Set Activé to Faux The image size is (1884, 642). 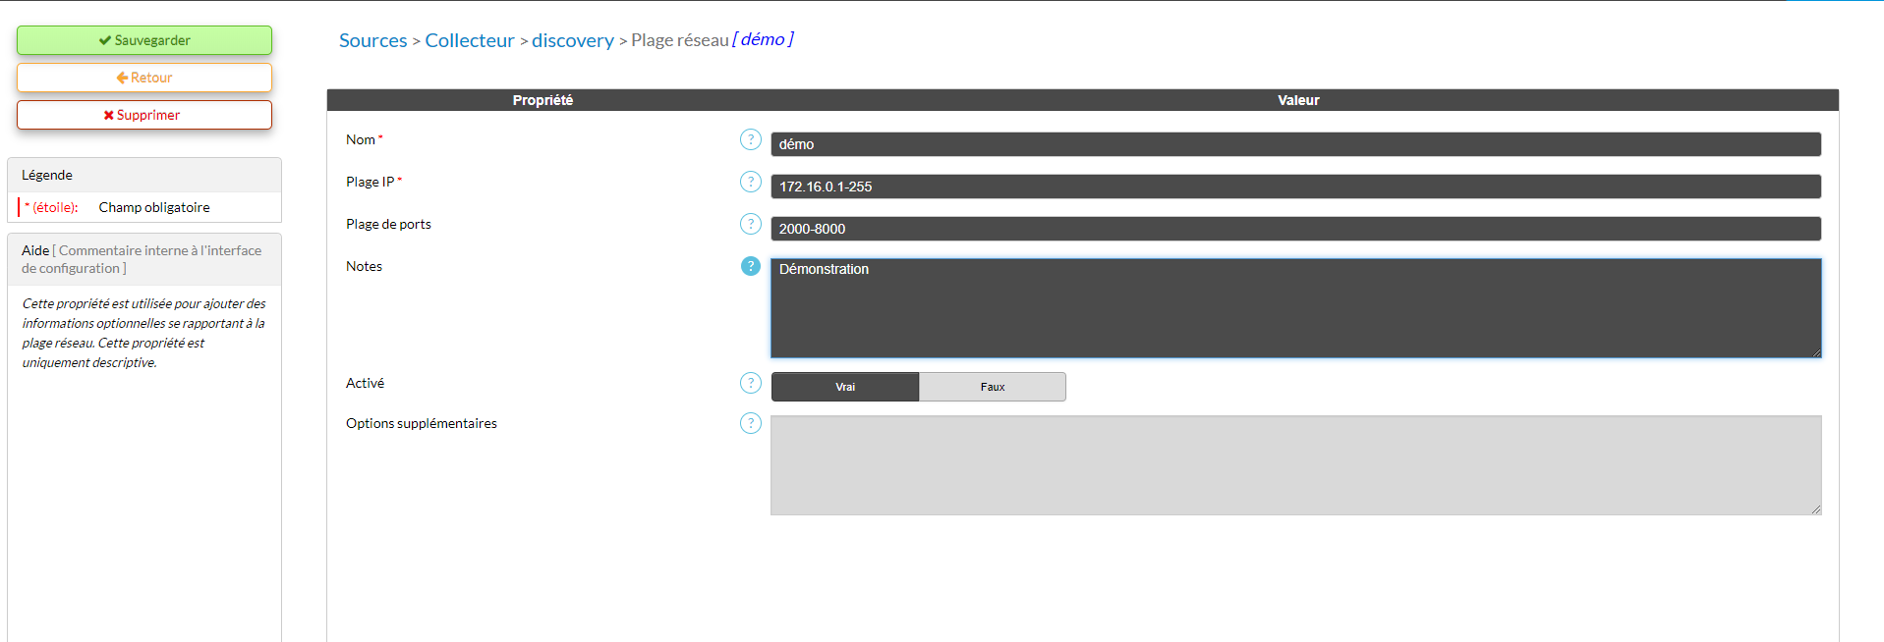point(992,387)
